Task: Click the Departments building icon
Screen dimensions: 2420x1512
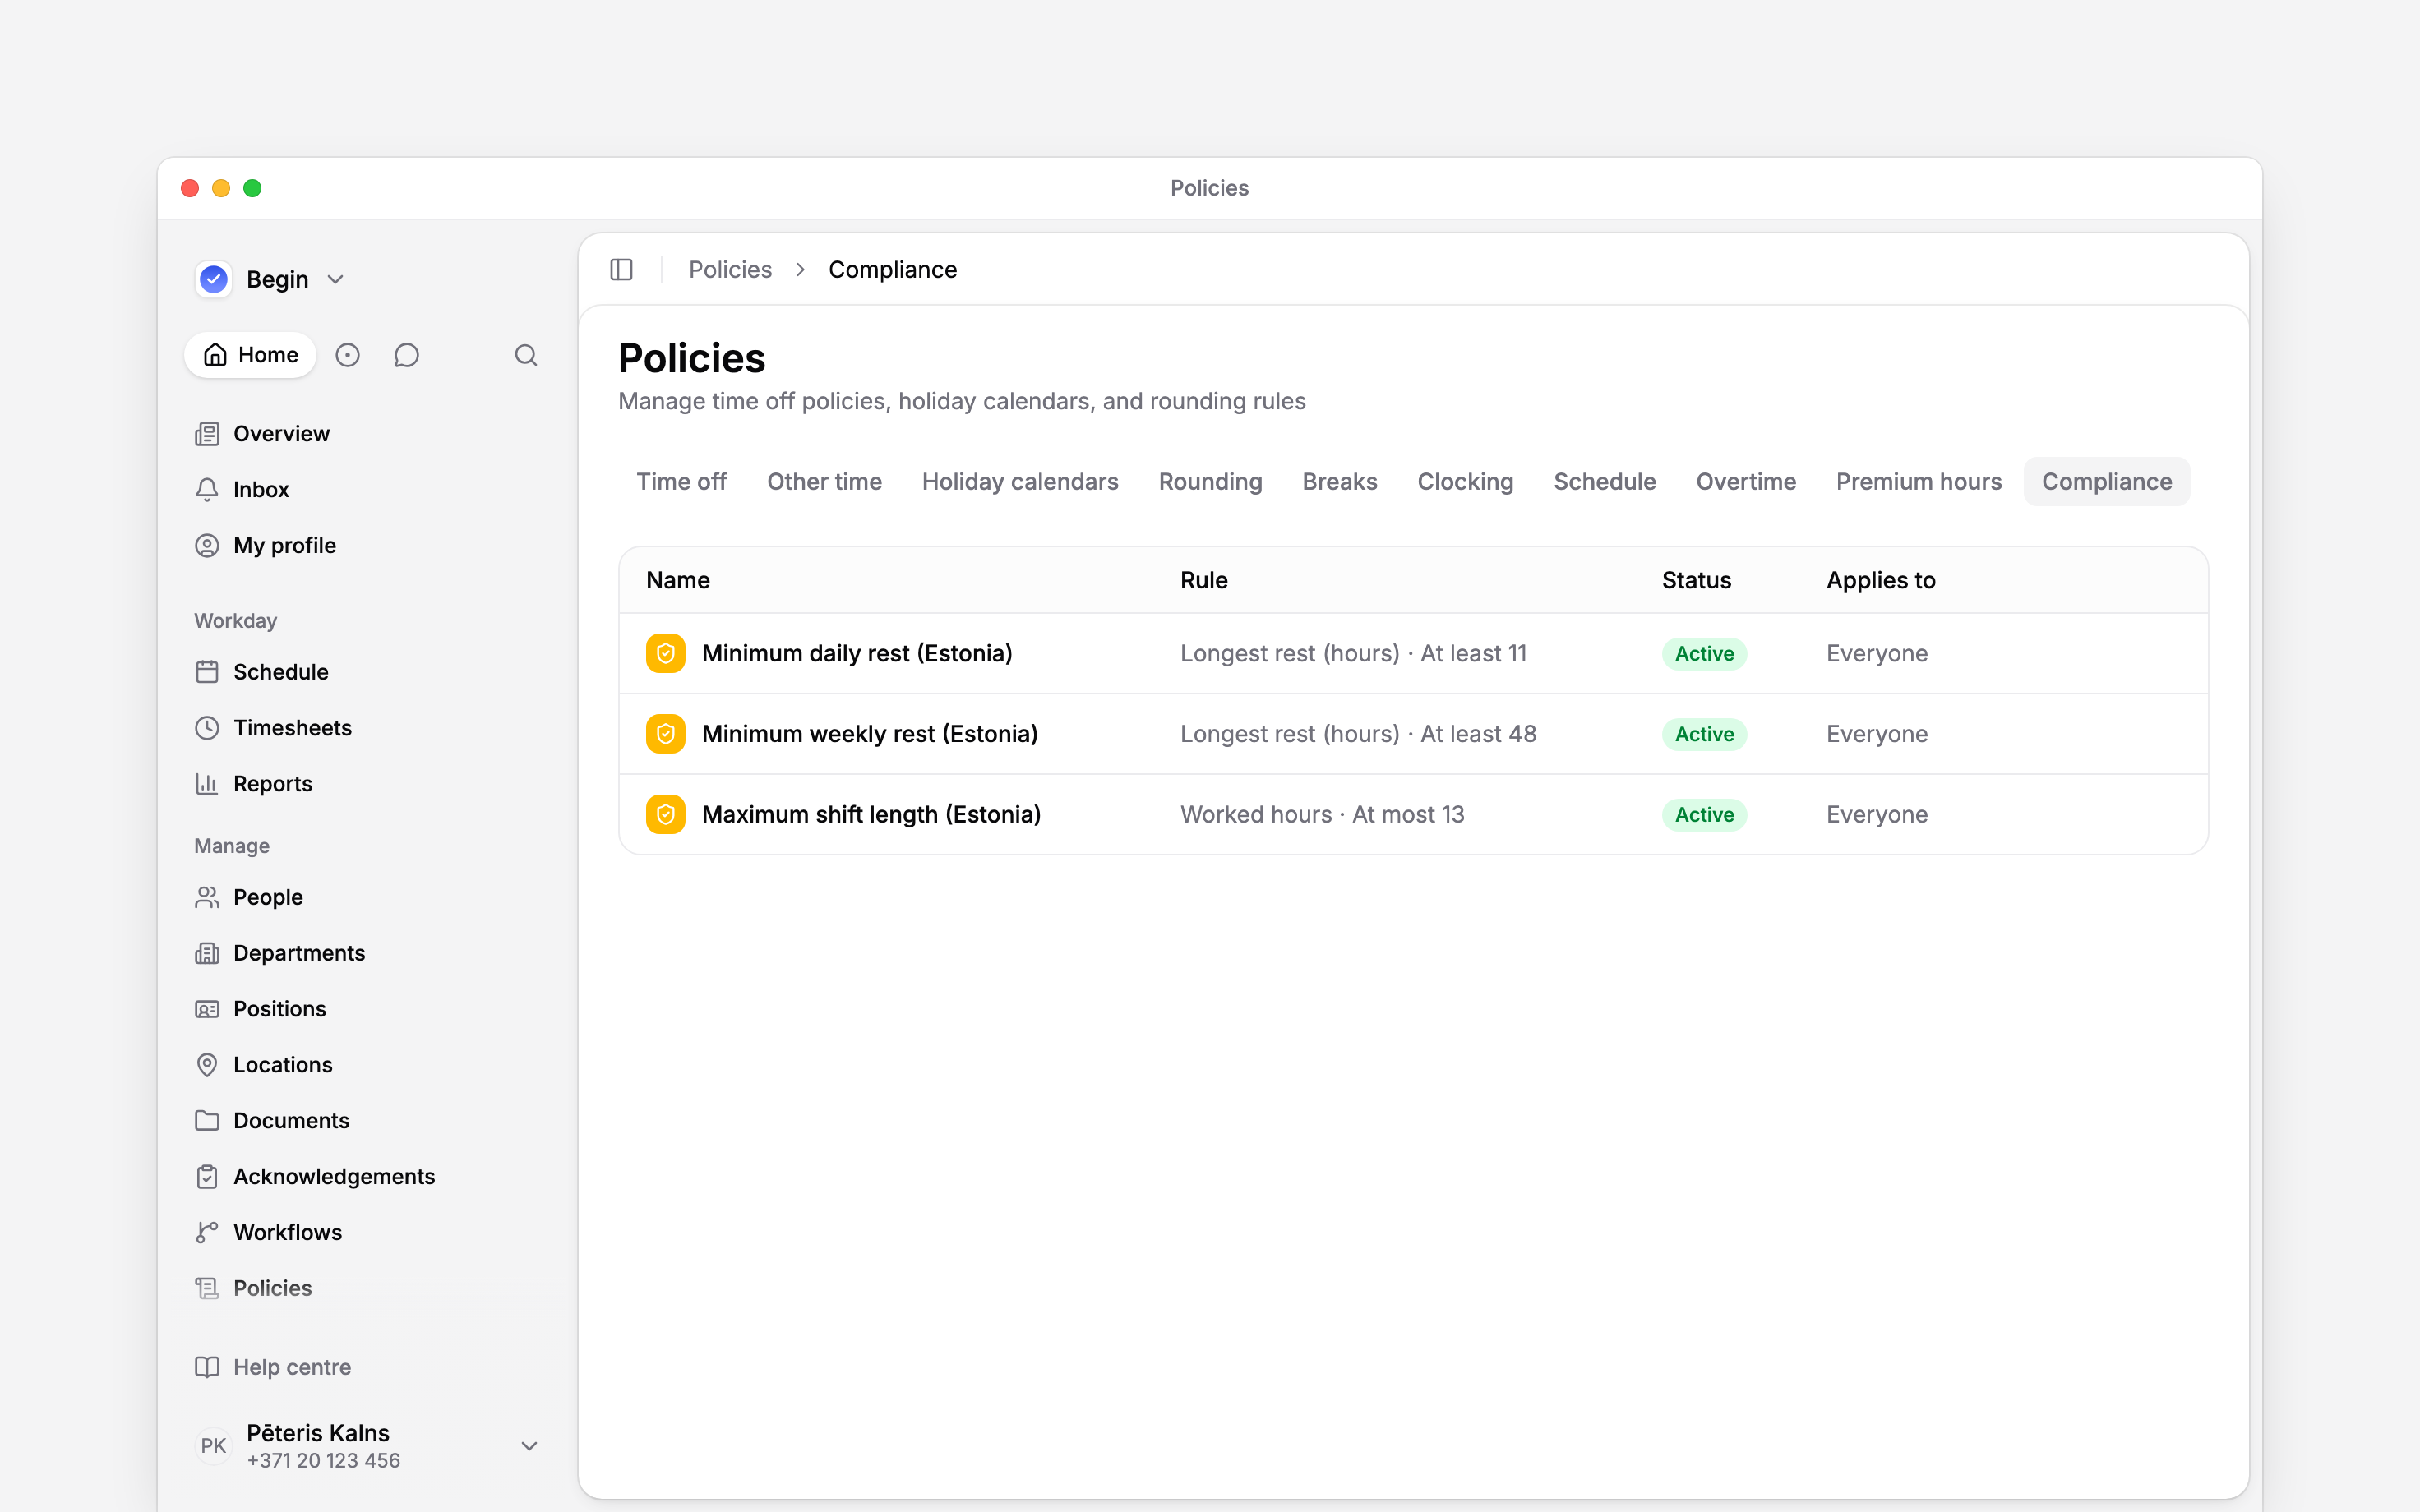Action: point(207,953)
